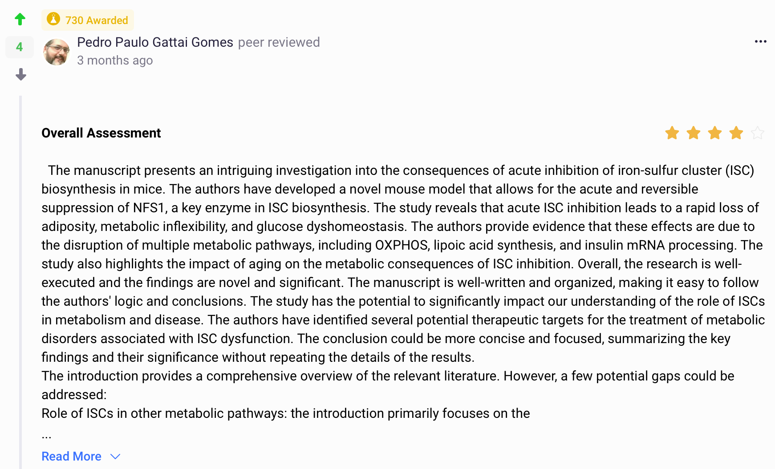Click the peer reviewed label
Screen dimensions: 775x469
click(x=279, y=42)
